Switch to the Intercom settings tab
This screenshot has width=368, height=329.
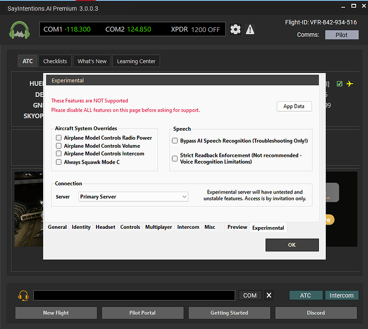click(x=188, y=227)
